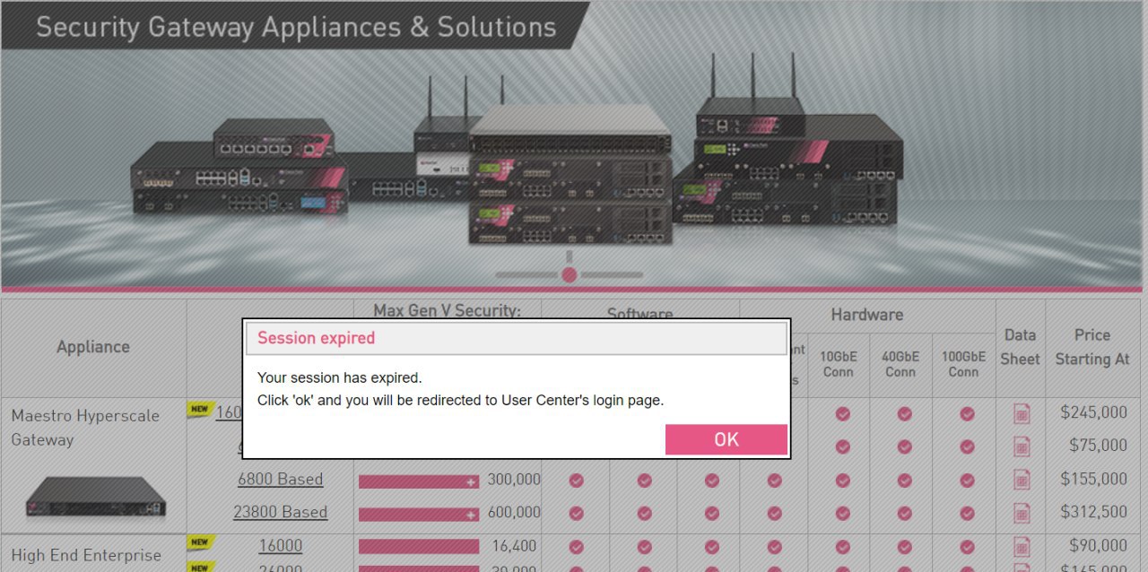Click the '$90,000' price cell

[x=1098, y=545]
